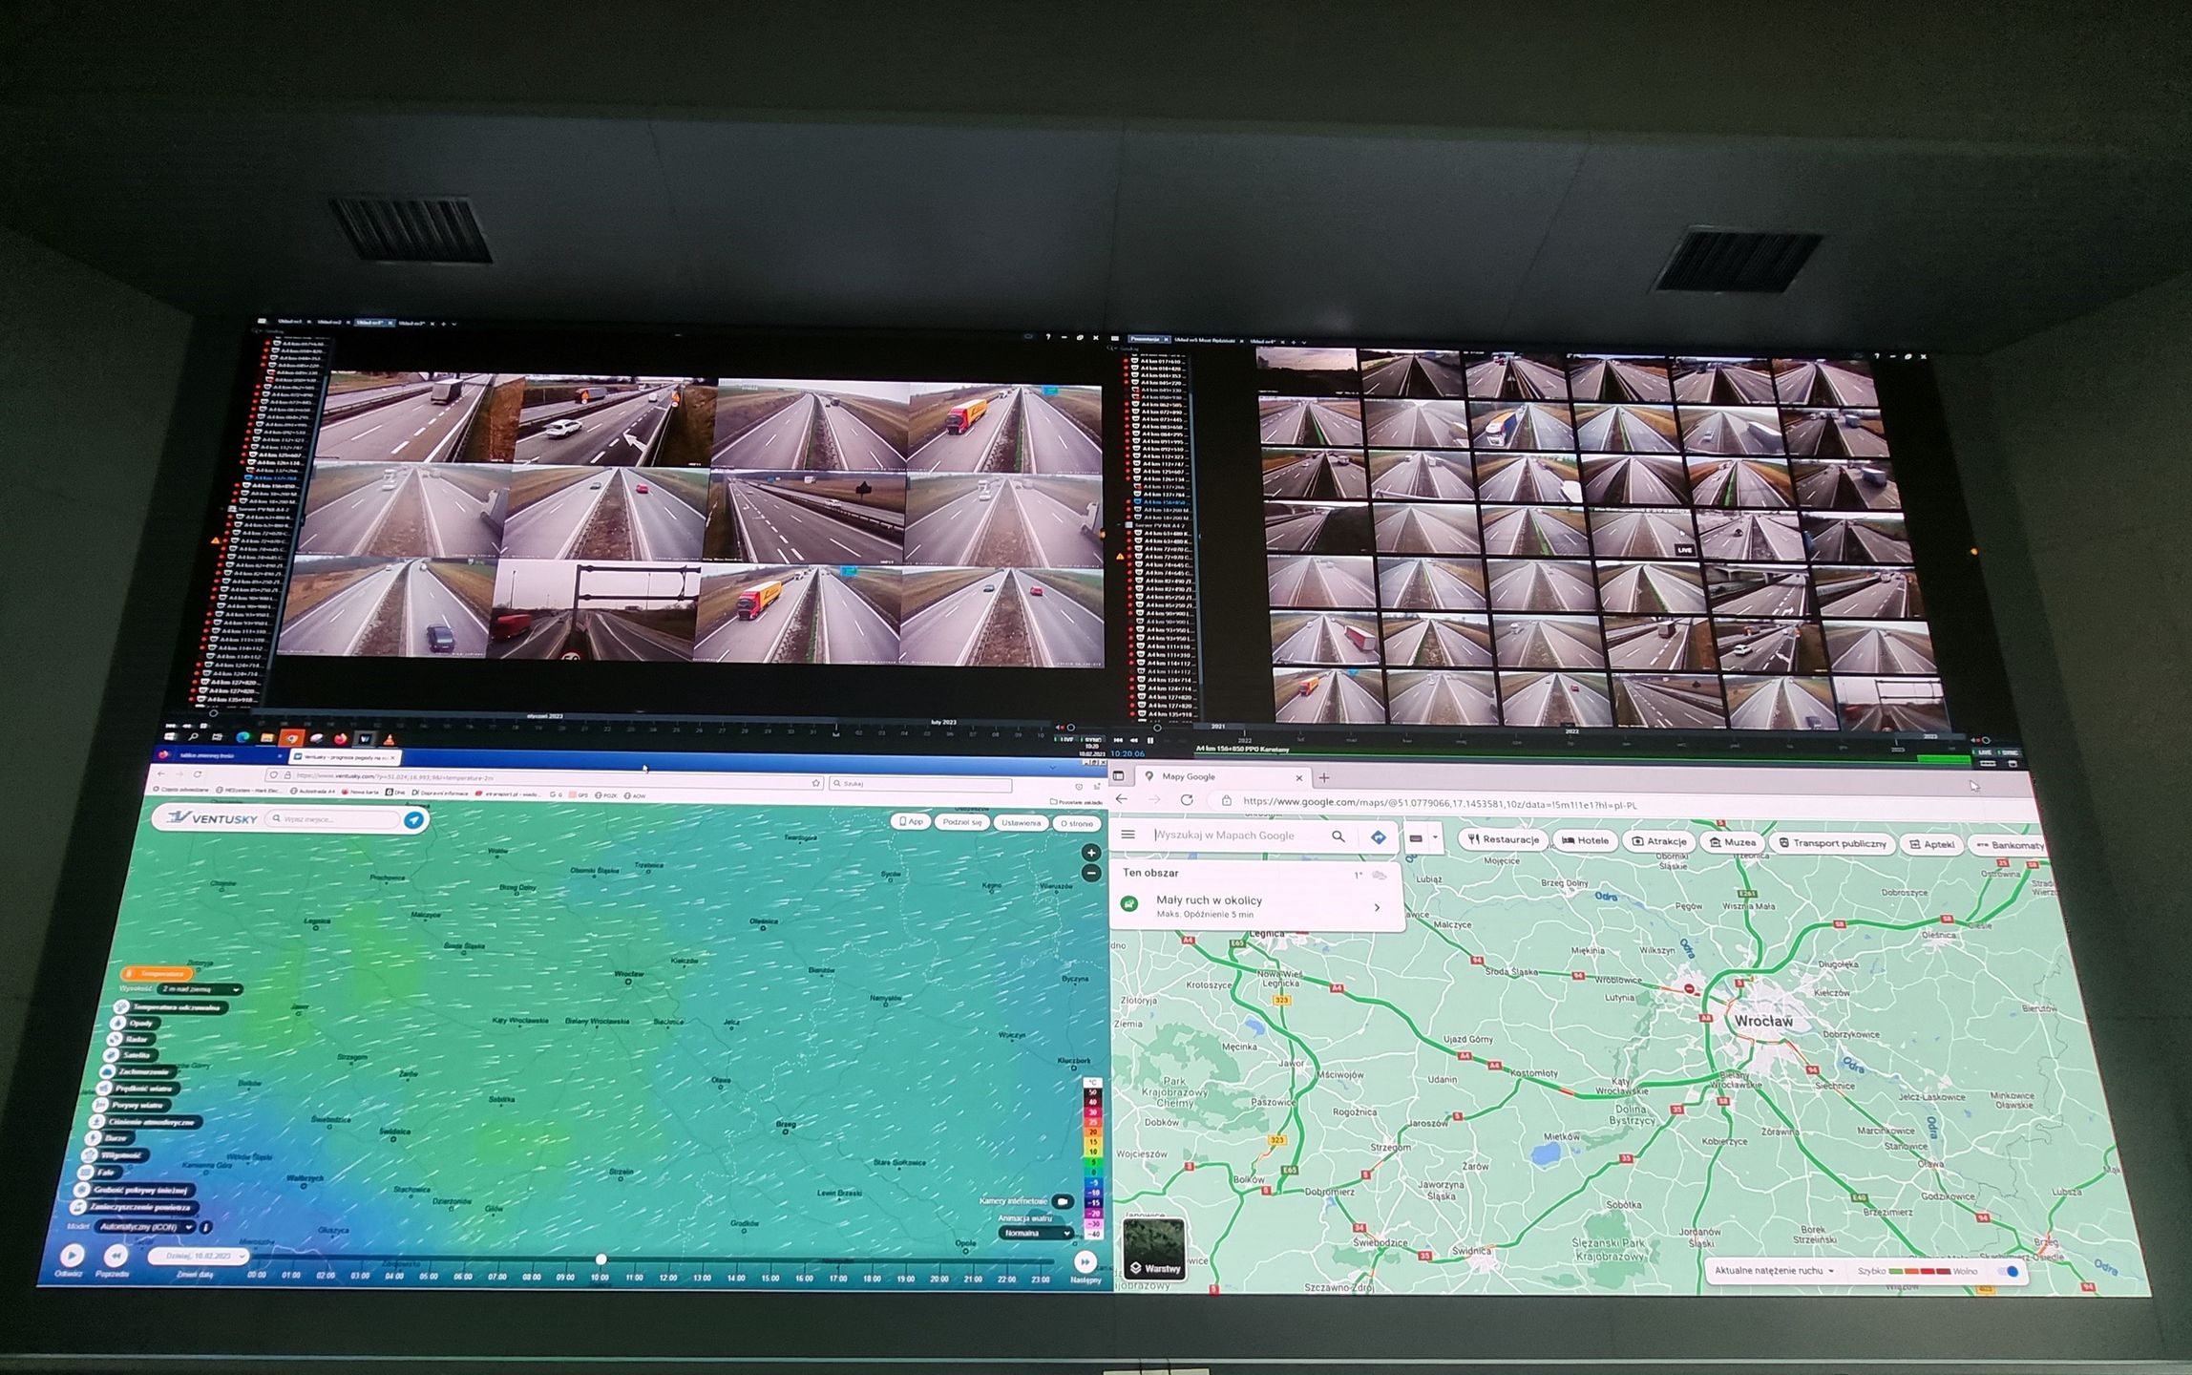Toggle the traffic layer switch in Google Maps
The width and height of the screenshot is (2192, 1375).
2009,1272
